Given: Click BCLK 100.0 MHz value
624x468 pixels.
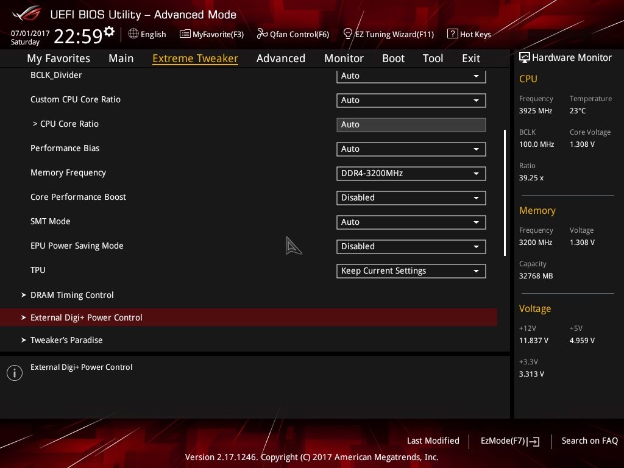Looking at the screenshot, I should pyautogui.click(x=536, y=144).
